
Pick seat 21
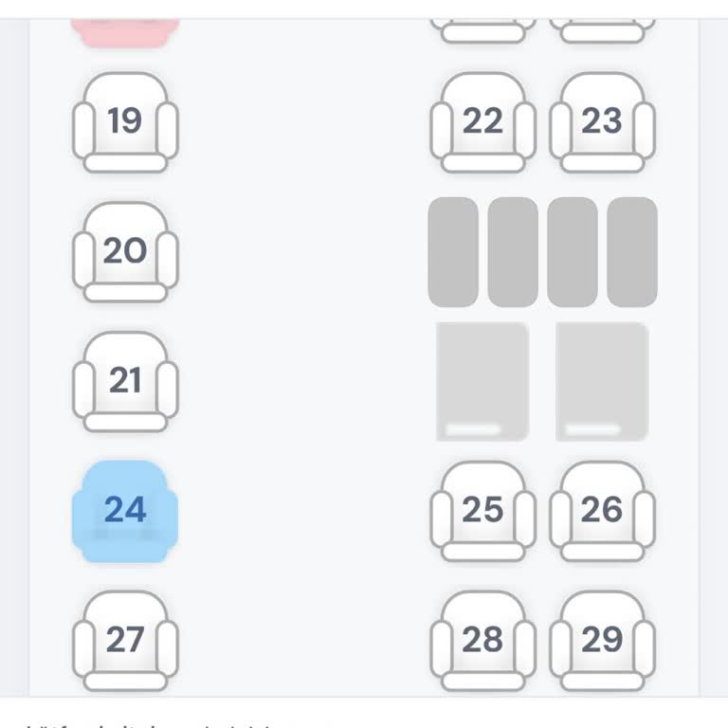coord(125,381)
